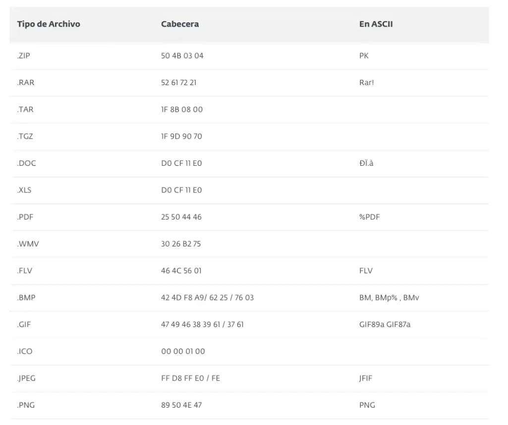Click the 'Cabecera' column header
Viewport: 508px width, 425px height.
180,24
